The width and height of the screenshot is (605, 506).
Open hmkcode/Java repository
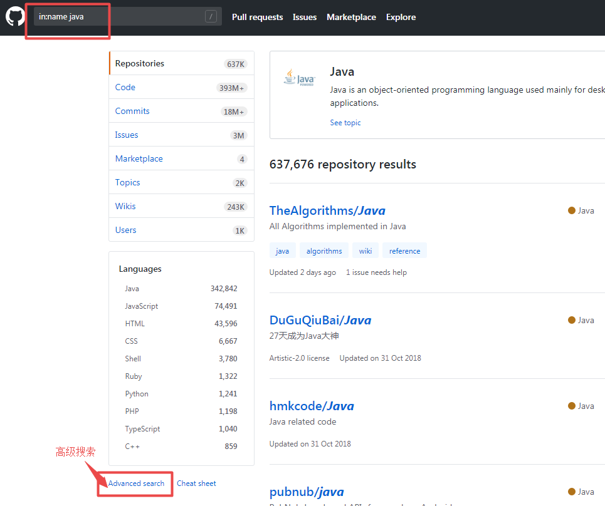pos(312,406)
